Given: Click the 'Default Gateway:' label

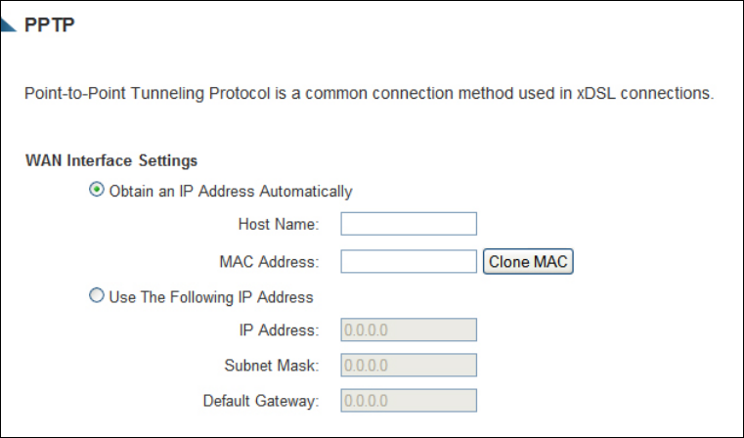Looking at the screenshot, I should [261, 401].
